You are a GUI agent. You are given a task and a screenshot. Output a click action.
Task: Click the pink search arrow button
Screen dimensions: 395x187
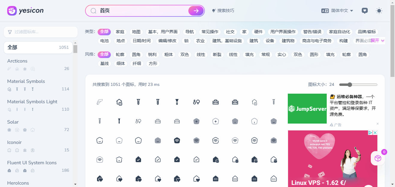[x=196, y=11]
